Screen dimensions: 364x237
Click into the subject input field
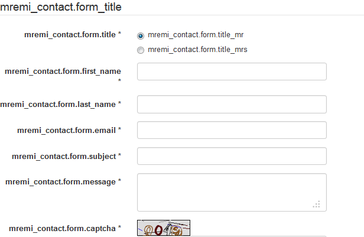point(232,156)
